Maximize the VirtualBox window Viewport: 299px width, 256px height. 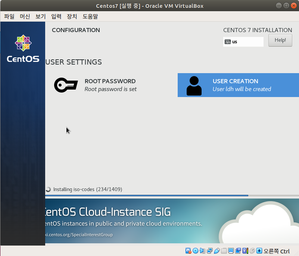coord(286,6)
